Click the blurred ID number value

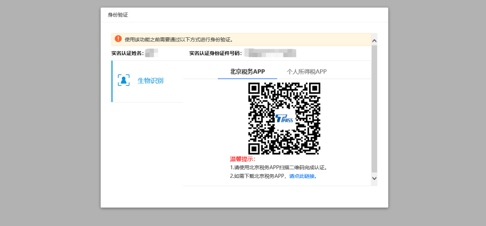pos(270,53)
